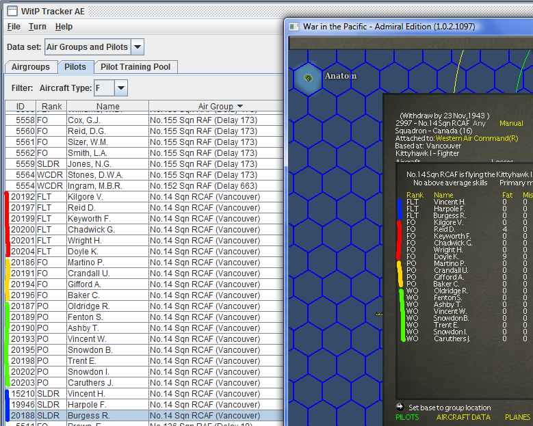Select tracker row Wright H.

click(144, 241)
